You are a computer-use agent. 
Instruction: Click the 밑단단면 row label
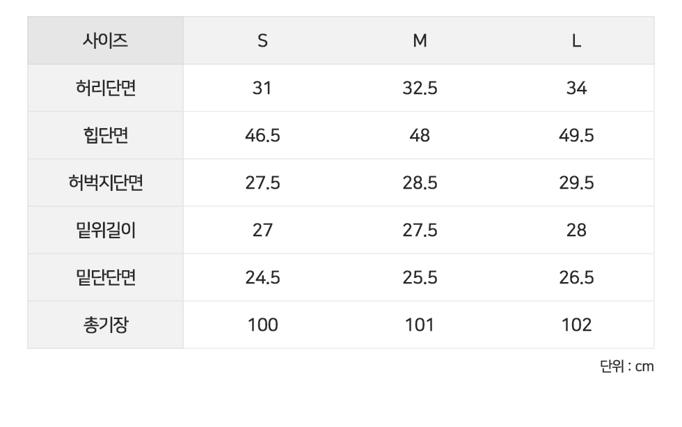[105, 278]
